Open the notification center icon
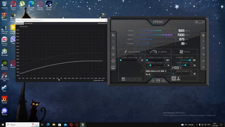225x127 pixels. (x=221, y=125)
